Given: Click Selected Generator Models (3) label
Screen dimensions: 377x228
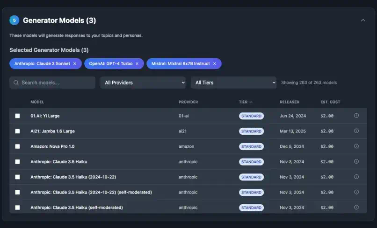Looking at the screenshot, I should click(49, 50).
